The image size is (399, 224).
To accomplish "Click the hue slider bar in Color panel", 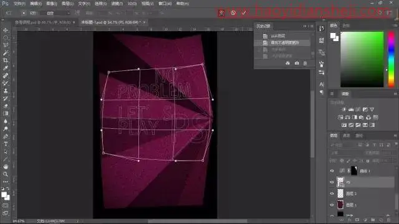I will [x=391, y=60].
